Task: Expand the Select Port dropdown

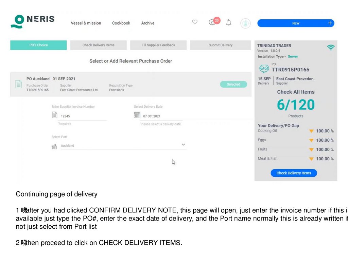Action: [184, 145]
